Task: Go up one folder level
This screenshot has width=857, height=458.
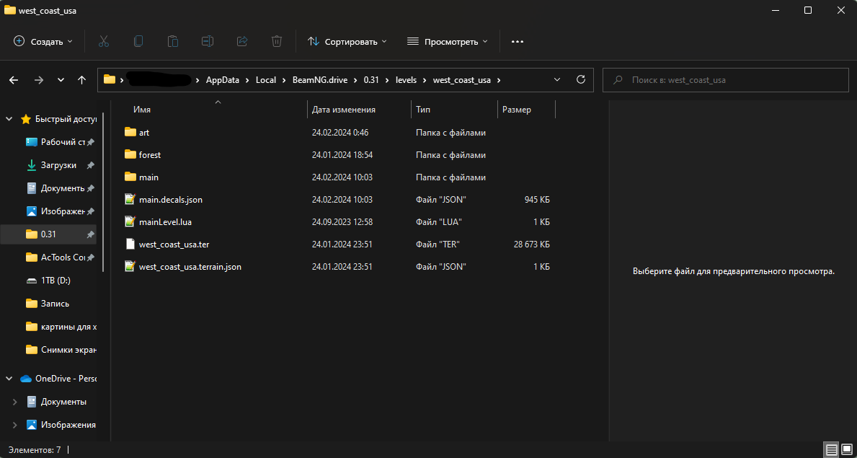Action: pyautogui.click(x=81, y=80)
